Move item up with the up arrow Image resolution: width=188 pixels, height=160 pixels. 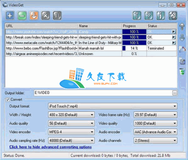tap(182, 27)
